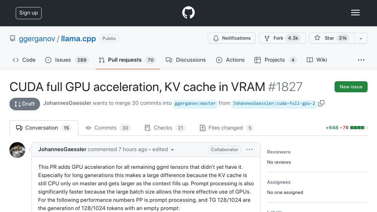
Task: Go to the Code tab
Action: coord(24,60)
